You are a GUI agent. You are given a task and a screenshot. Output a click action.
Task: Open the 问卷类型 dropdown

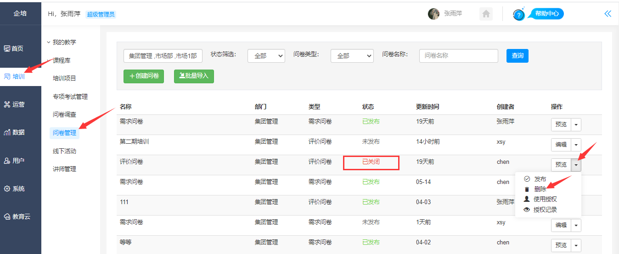(352, 56)
